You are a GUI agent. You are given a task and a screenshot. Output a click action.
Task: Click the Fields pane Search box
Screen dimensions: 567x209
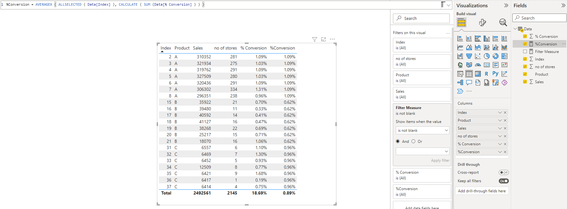540,18
